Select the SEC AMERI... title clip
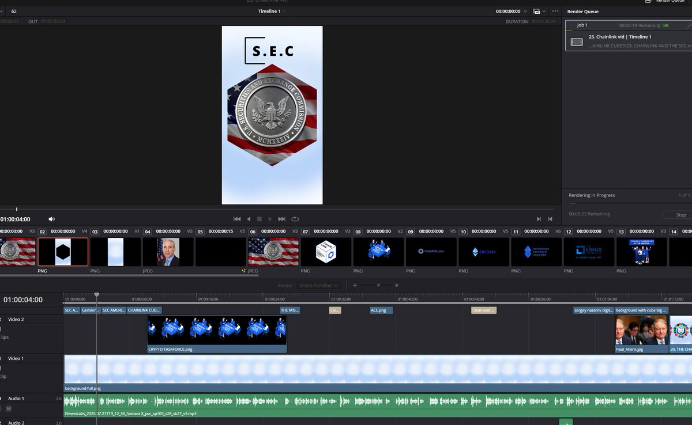Image resolution: width=692 pixels, height=425 pixels. (x=114, y=310)
